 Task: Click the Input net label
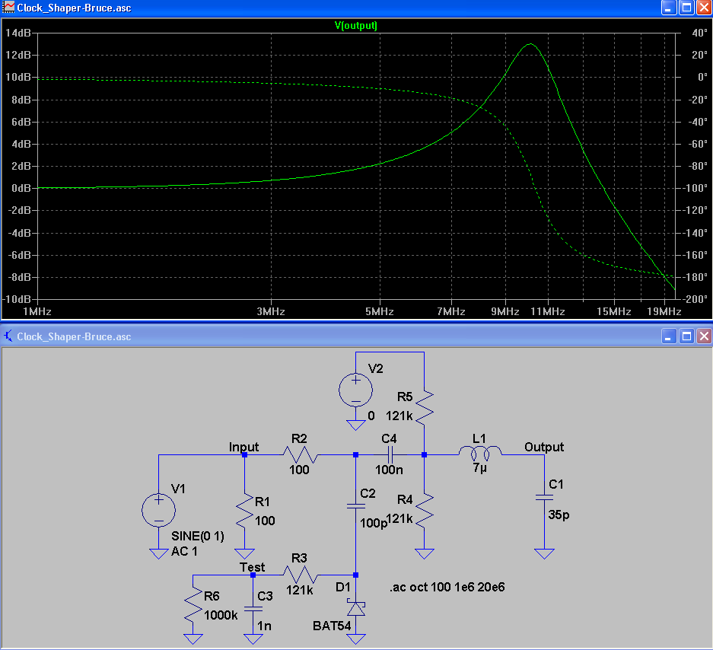244,447
